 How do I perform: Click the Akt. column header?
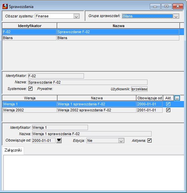click(x=168, y=98)
